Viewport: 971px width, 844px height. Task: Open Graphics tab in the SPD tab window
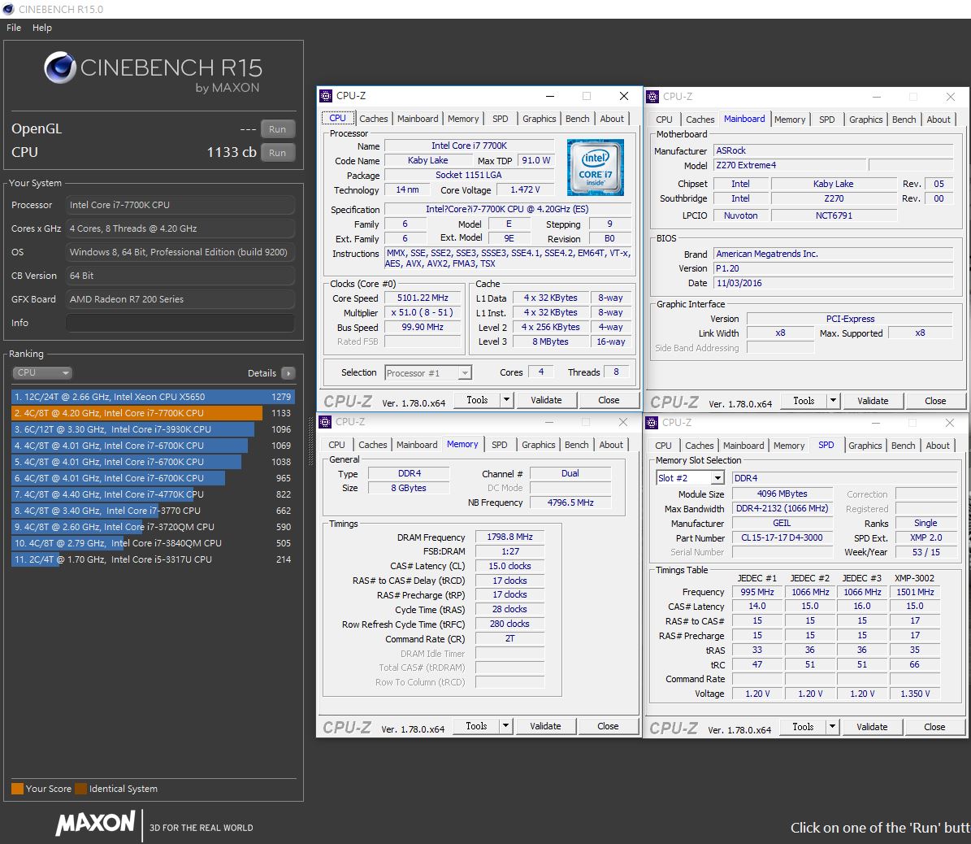pos(865,446)
